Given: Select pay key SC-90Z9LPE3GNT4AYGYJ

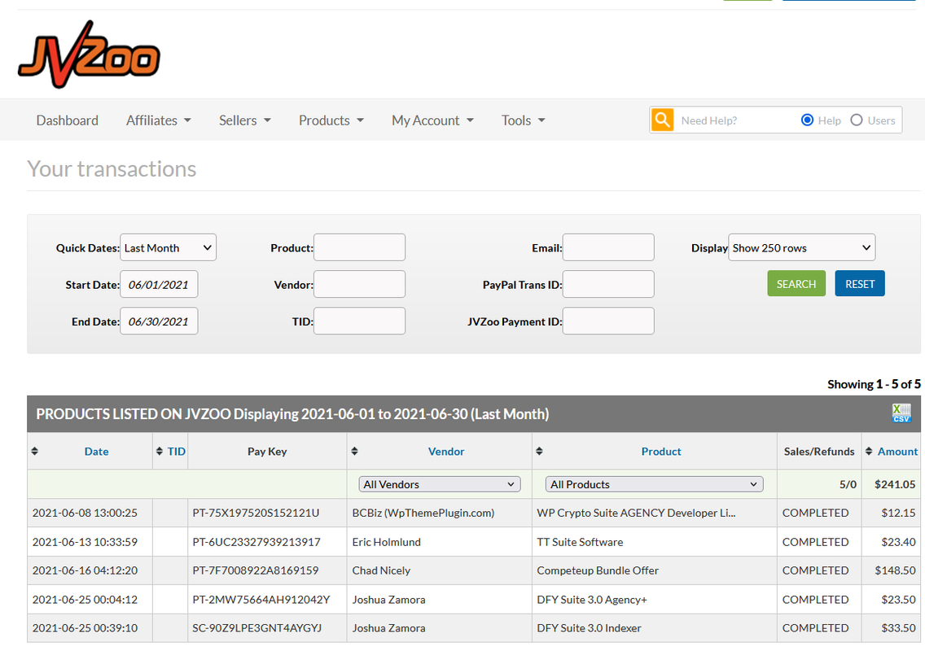Looking at the screenshot, I should (256, 628).
